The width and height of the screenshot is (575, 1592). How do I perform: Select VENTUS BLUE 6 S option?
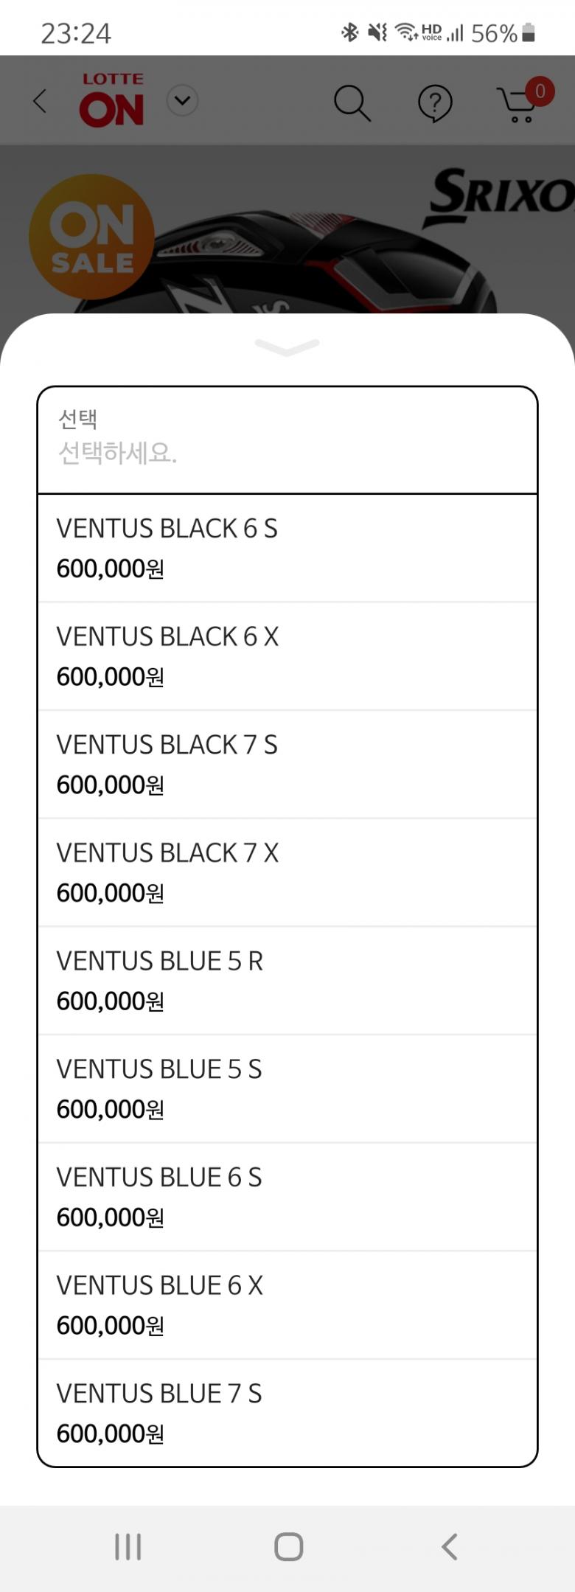click(287, 1197)
